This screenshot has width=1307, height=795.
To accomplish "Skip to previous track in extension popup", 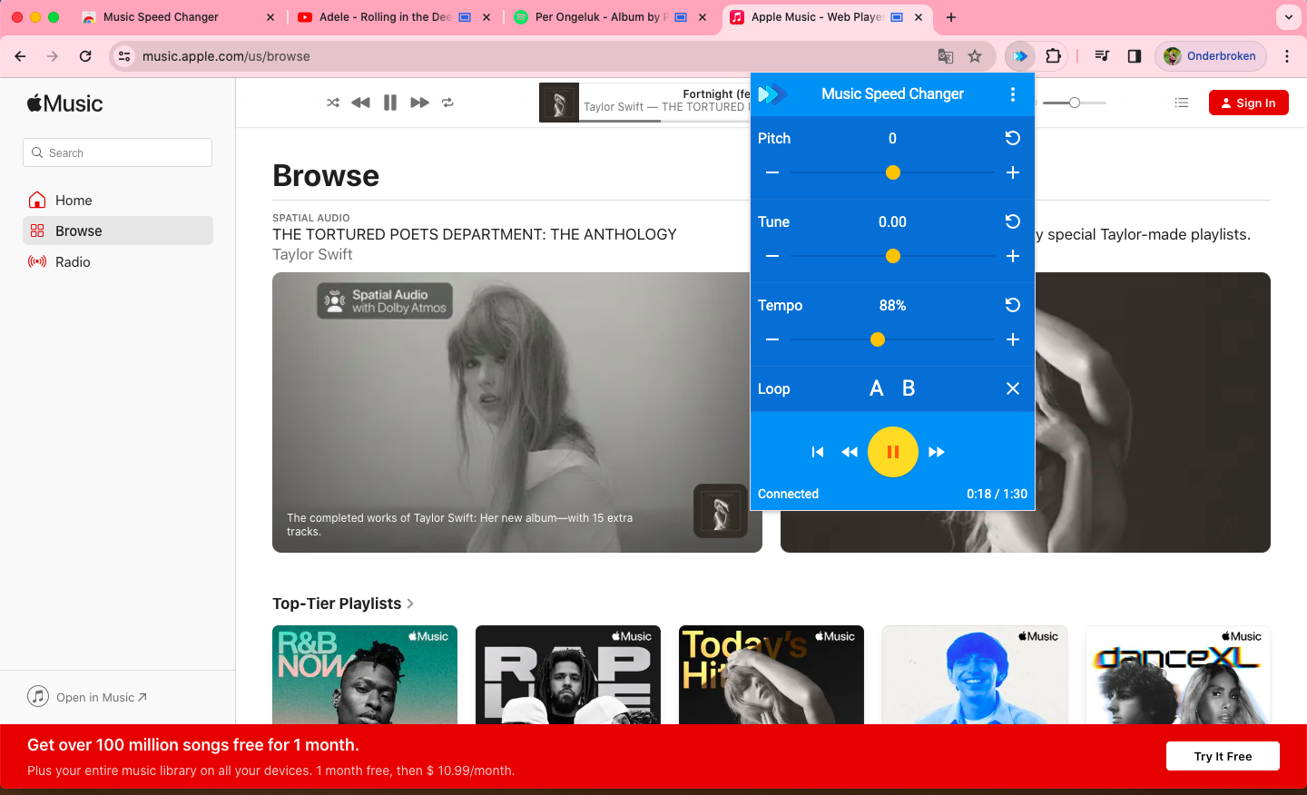I will 818,452.
